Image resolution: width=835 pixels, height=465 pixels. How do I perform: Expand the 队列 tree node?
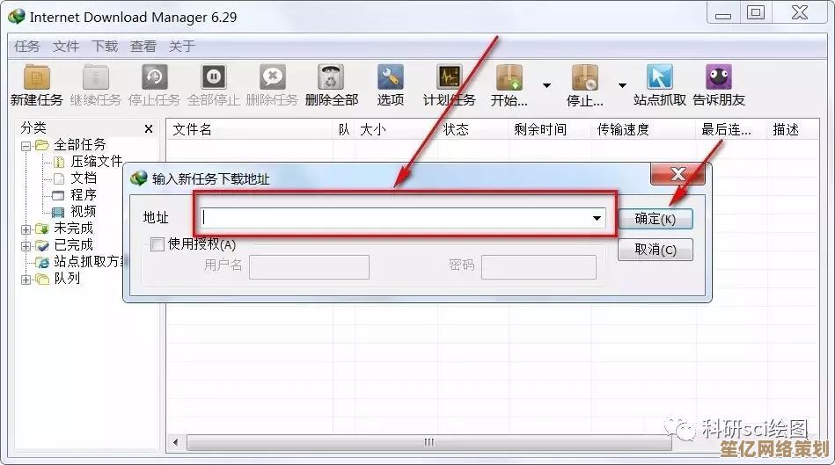26,280
